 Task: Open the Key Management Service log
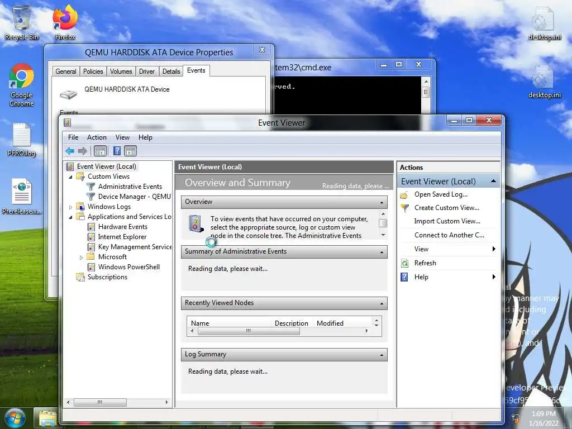(x=135, y=247)
